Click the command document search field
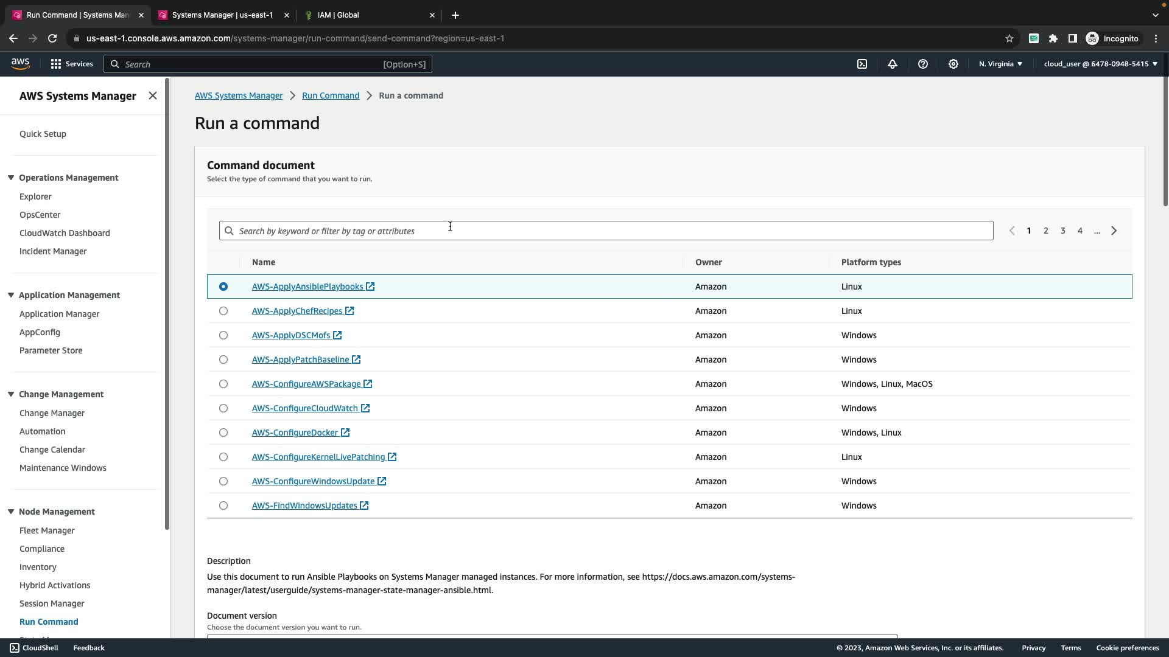 click(606, 231)
